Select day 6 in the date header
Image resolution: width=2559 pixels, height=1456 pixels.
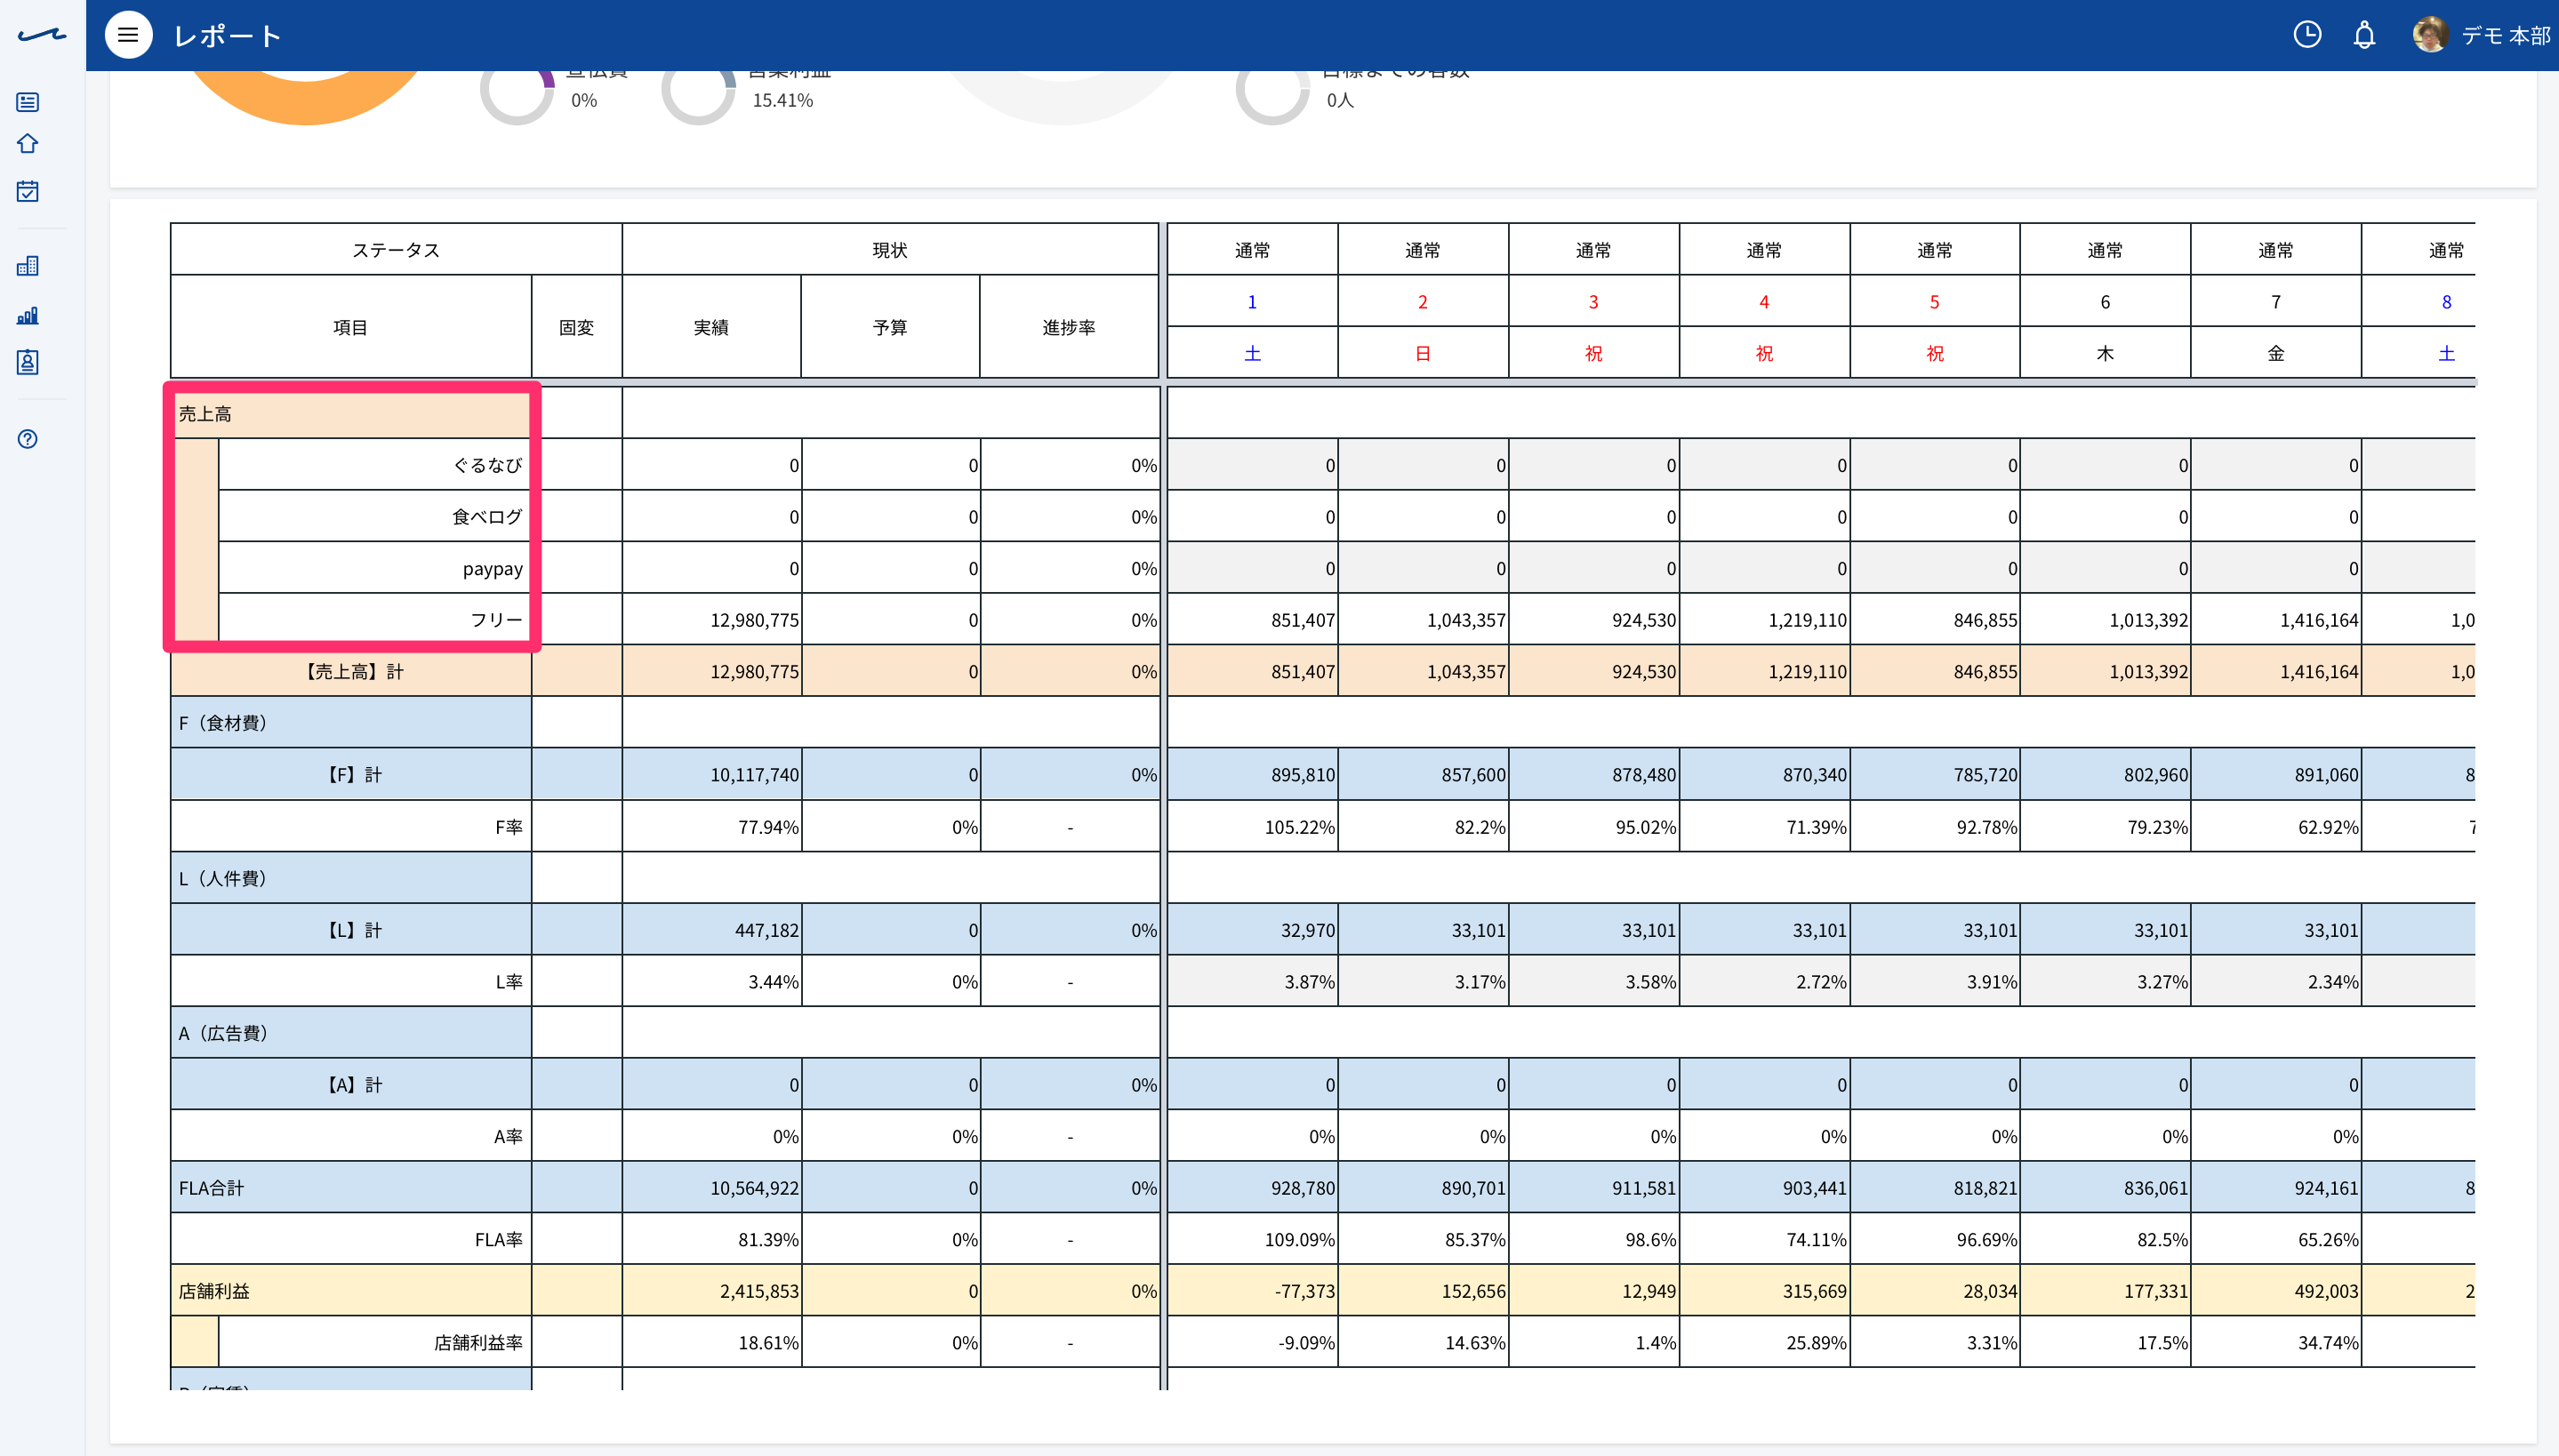[2105, 302]
